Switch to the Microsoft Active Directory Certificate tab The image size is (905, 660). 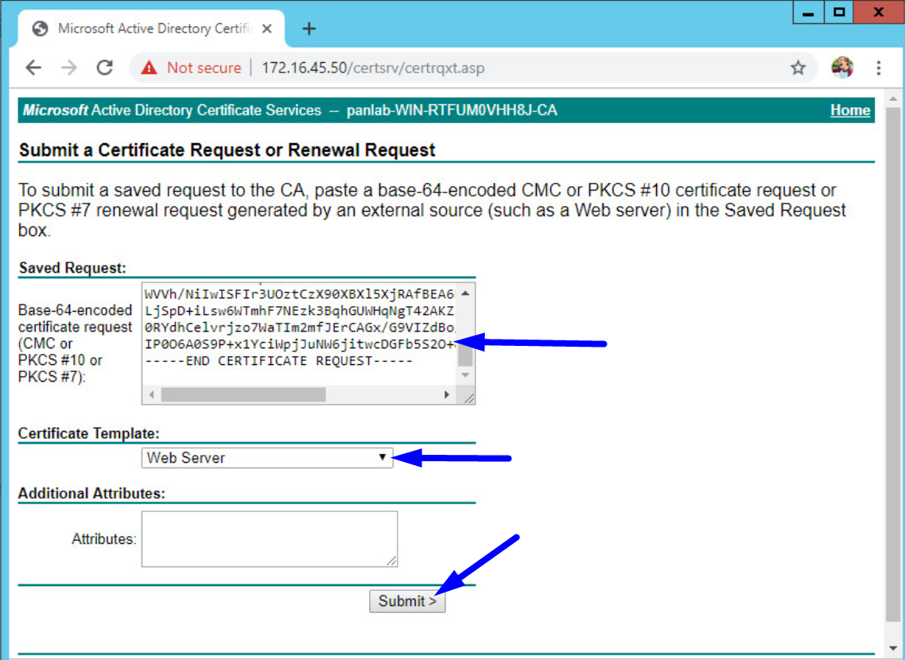(151, 27)
